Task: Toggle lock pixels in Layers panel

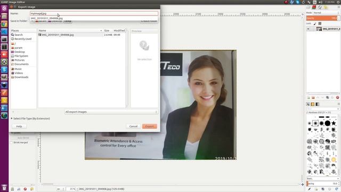Action: coord(315,23)
